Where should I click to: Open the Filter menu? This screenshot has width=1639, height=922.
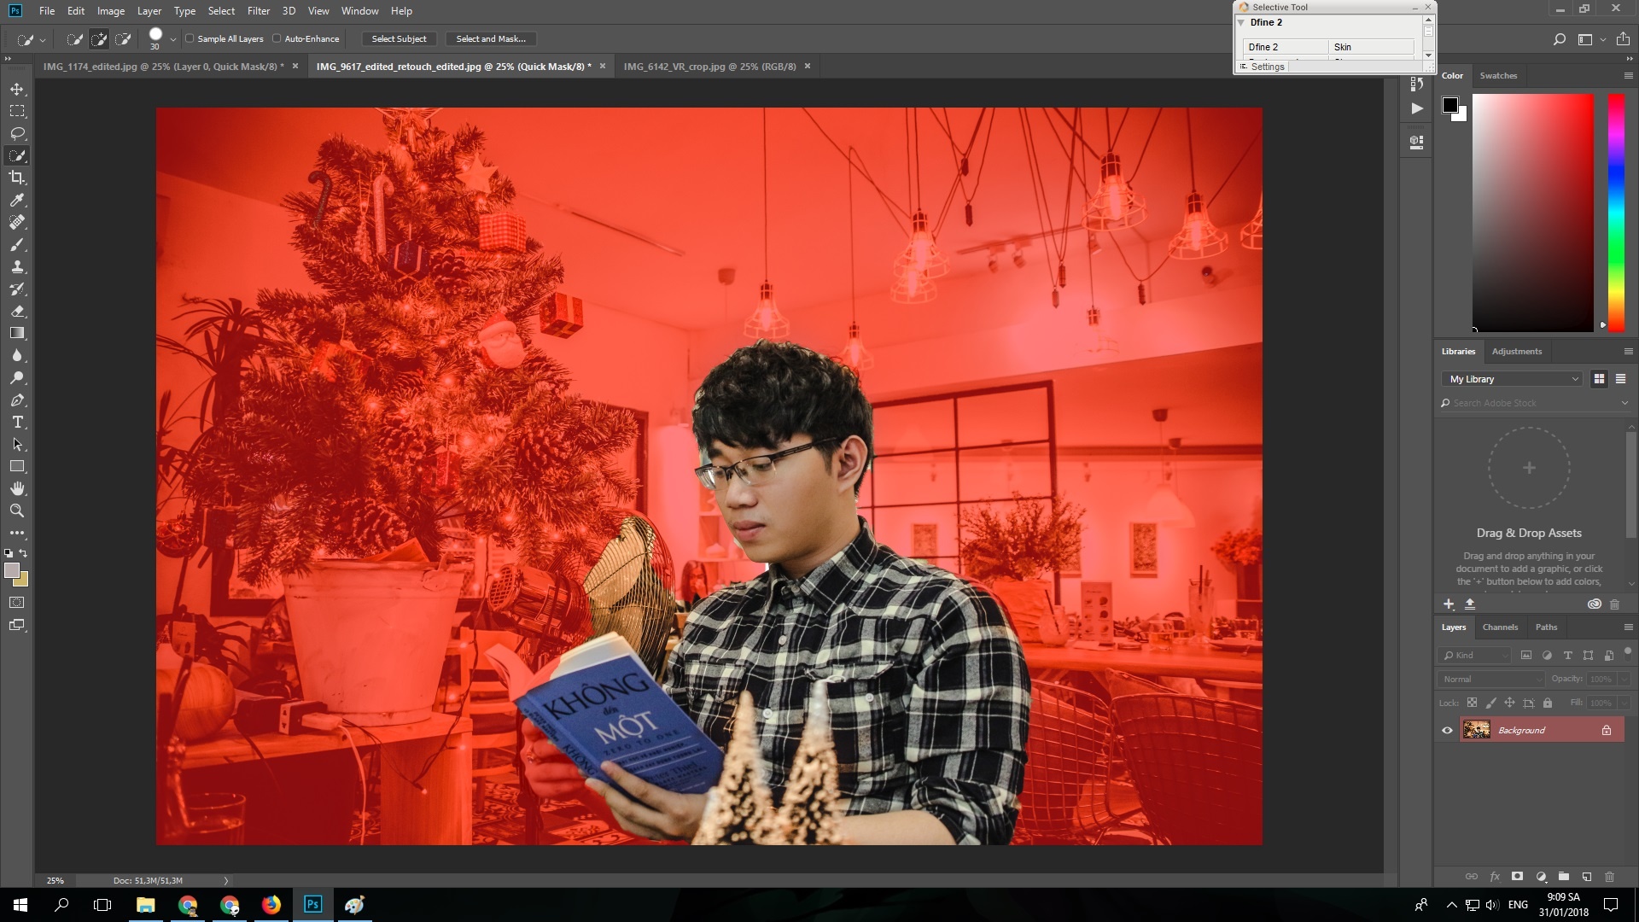pos(259,10)
